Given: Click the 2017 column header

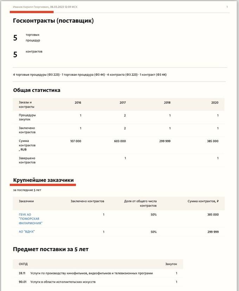Looking at the screenshot, I should coord(123,103).
